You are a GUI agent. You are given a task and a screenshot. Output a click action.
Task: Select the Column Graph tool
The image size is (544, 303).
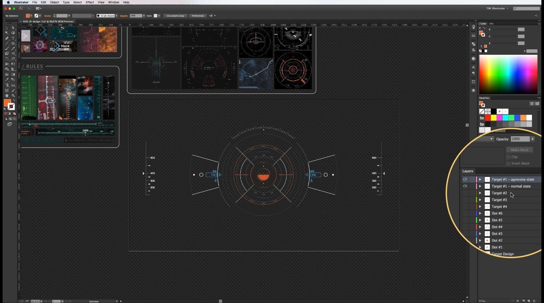point(13,85)
